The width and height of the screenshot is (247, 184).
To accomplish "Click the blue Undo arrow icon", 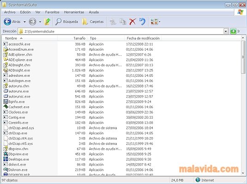I will 142,22.
